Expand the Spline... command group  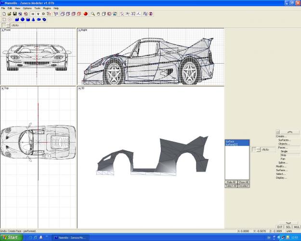click(x=283, y=162)
